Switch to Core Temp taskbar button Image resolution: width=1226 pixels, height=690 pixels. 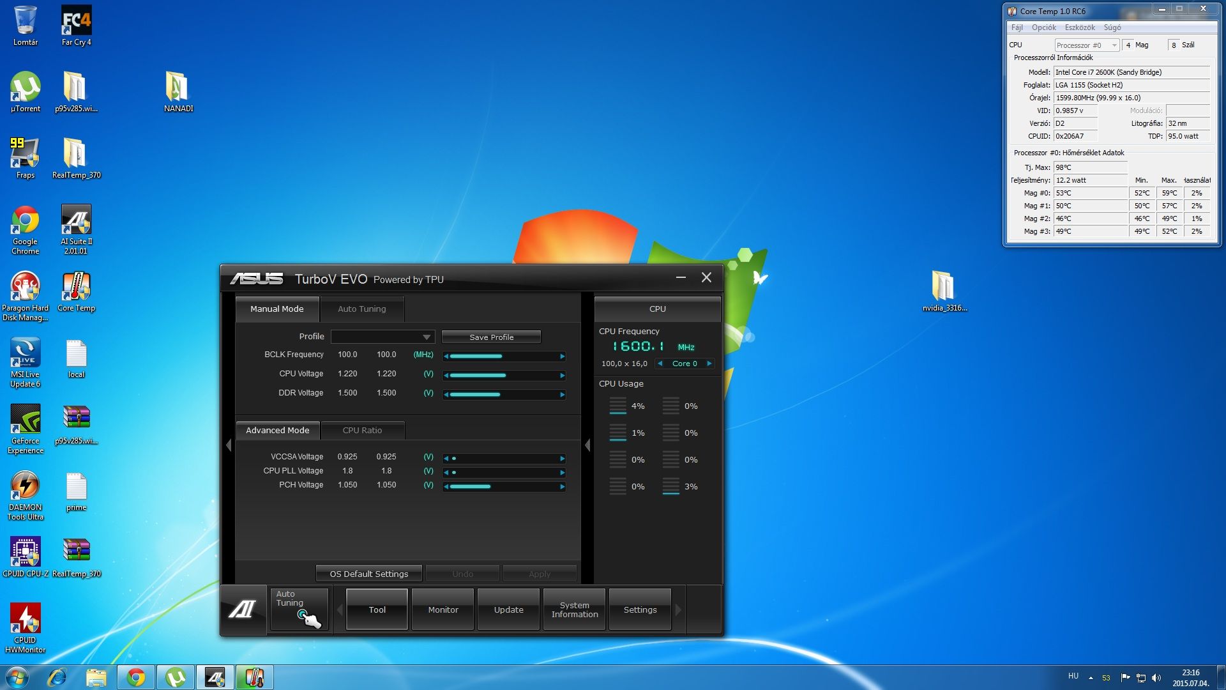pos(254,677)
